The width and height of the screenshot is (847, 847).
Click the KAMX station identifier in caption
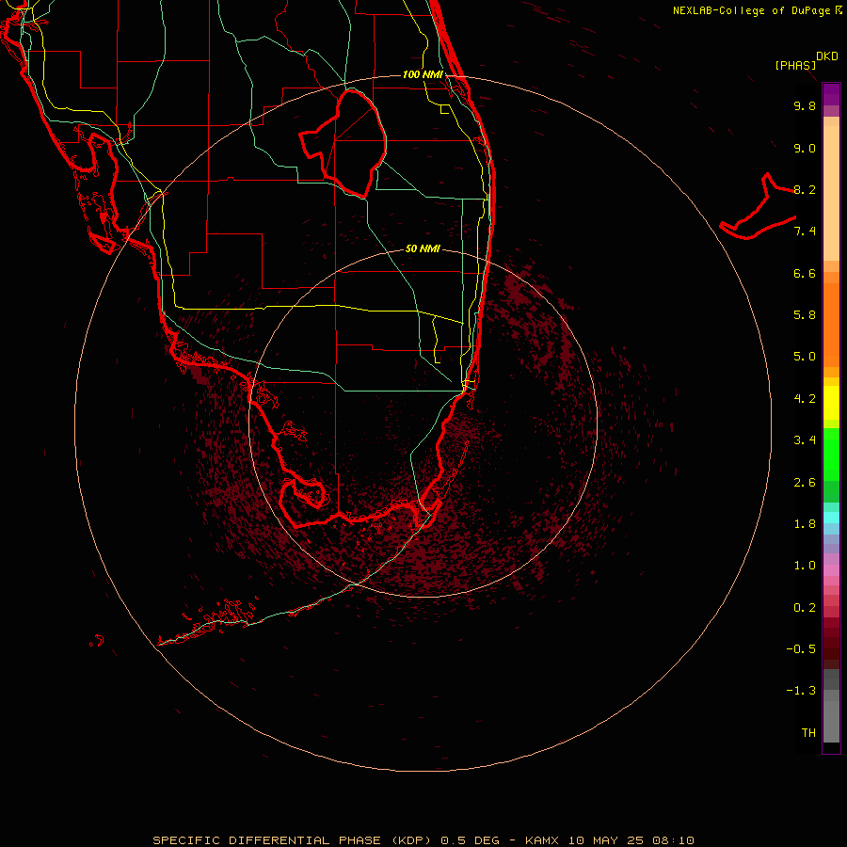point(542,840)
